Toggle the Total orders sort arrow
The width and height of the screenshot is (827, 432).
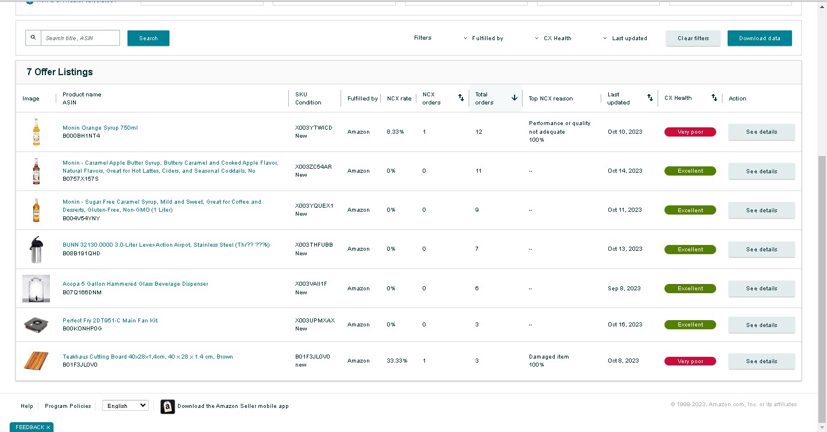(x=515, y=98)
